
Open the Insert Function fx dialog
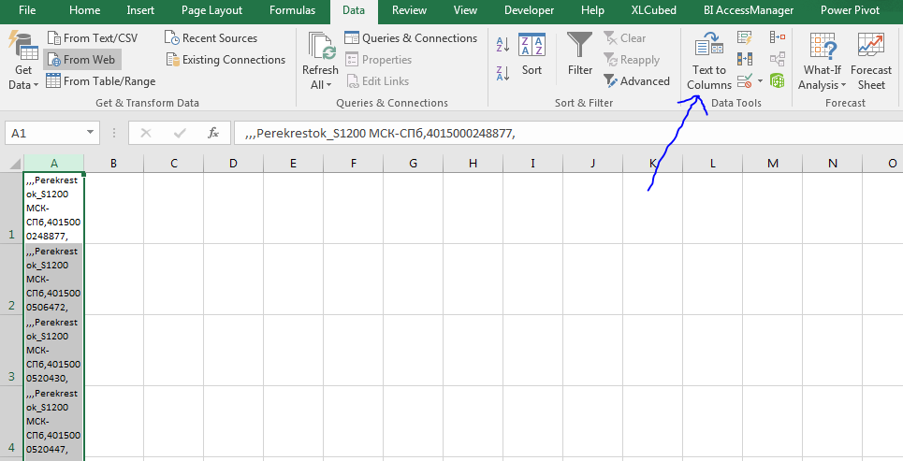[213, 133]
